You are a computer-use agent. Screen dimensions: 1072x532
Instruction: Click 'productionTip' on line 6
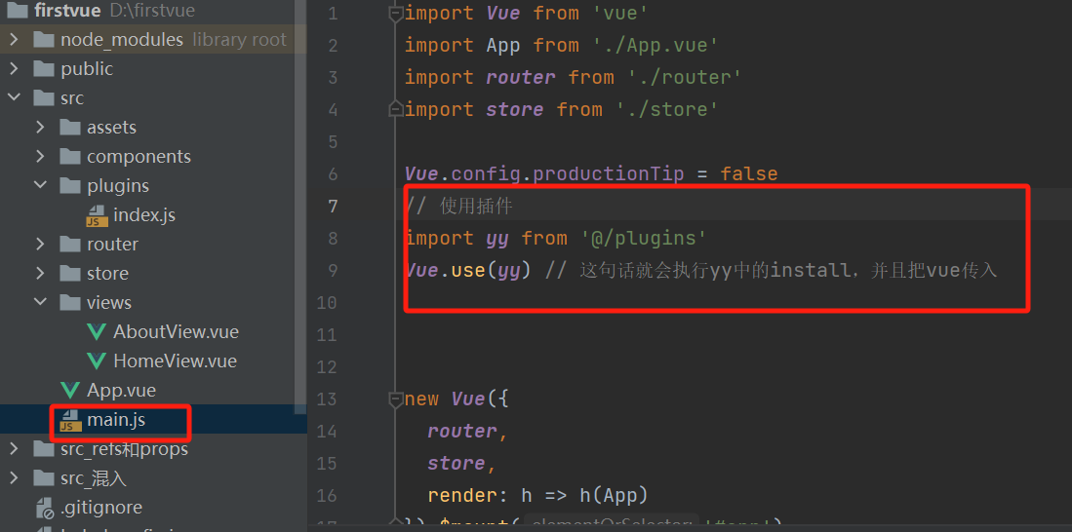click(609, 174)
